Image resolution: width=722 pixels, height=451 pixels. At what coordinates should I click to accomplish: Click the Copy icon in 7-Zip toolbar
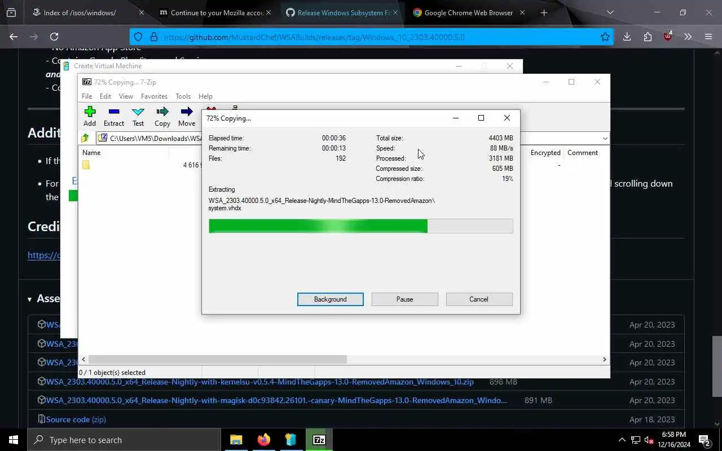tap(162, 112)
